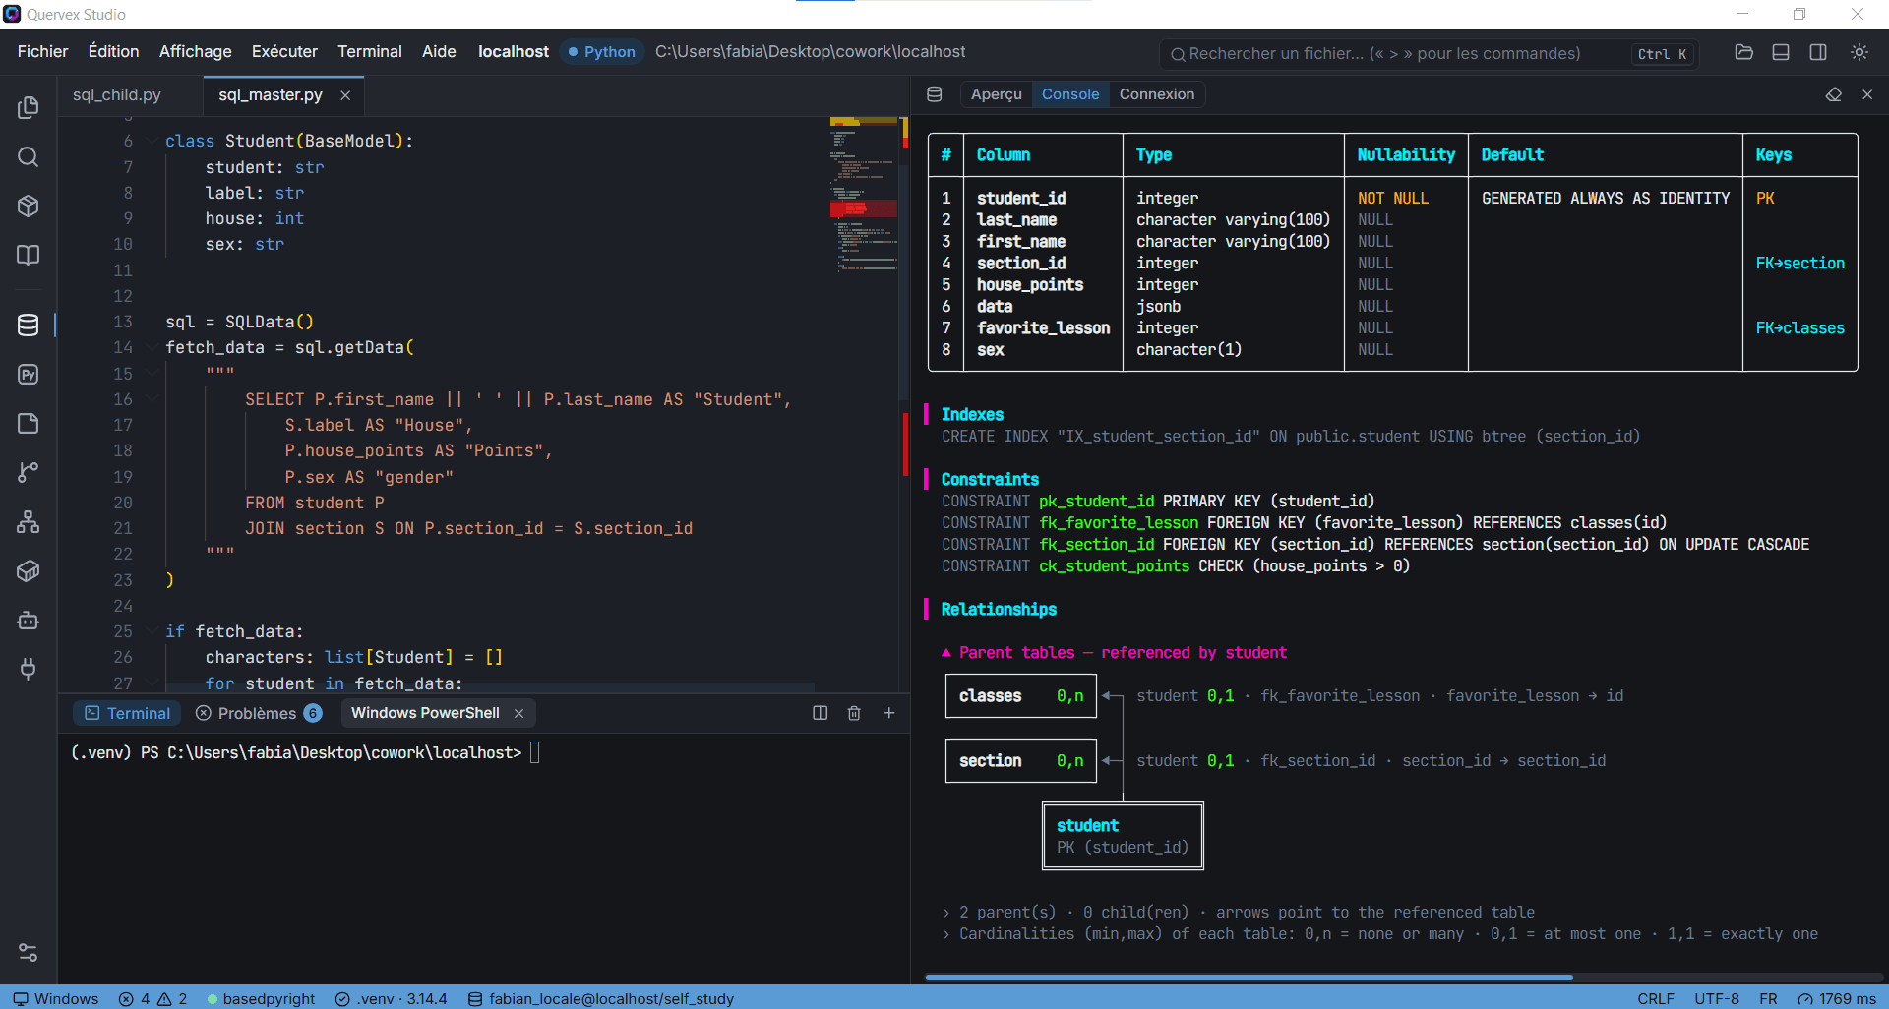The image size is (1889, 1009).
Task: Toggle the bottom panel layout icon
Action: pos(1781,52)
